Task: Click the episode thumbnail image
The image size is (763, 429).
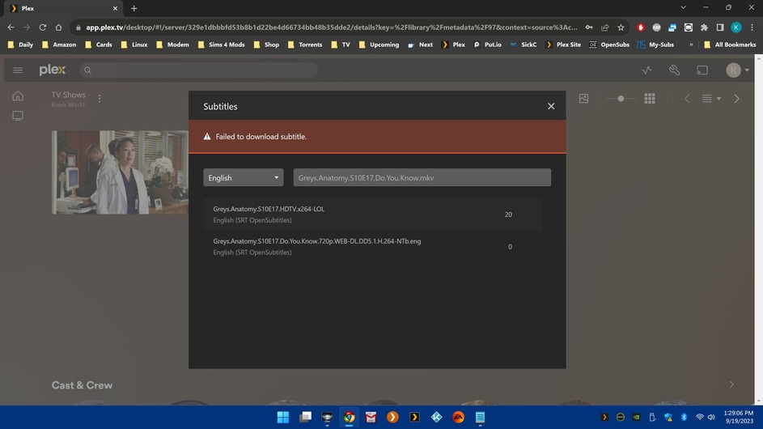Action: 120,172
